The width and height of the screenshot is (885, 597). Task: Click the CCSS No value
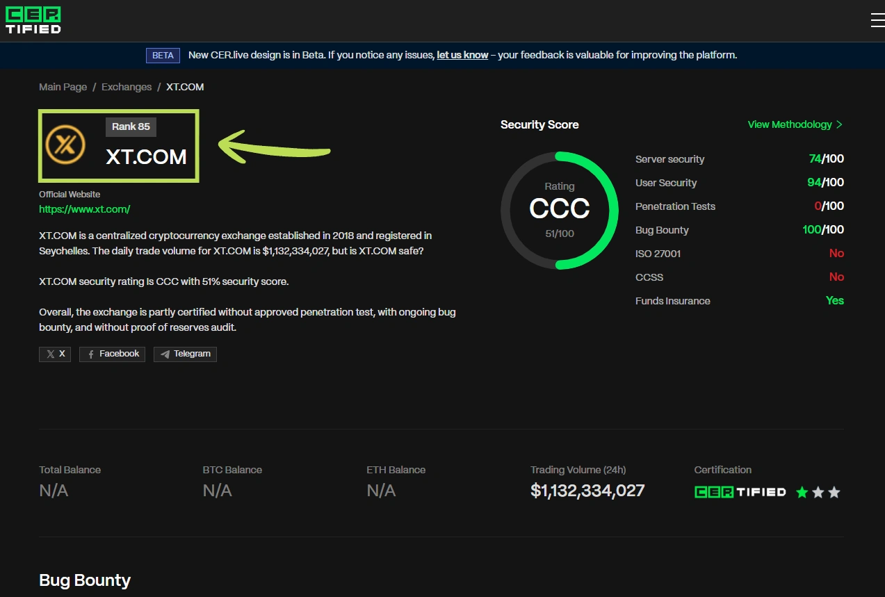coord(836,277)
